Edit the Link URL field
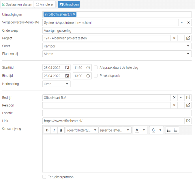 click(x=114, y=121)
